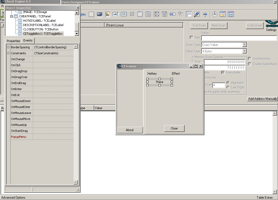Pick the Toggle Box 'on' component icon
Image resolution: width=278 pixels, height=200 pixels.
coord(124,14)
